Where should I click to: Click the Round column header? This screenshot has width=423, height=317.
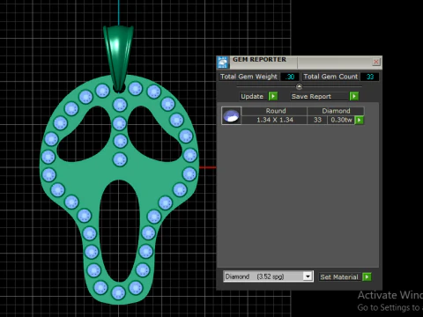pyautogui.click(x=275, y=111)
